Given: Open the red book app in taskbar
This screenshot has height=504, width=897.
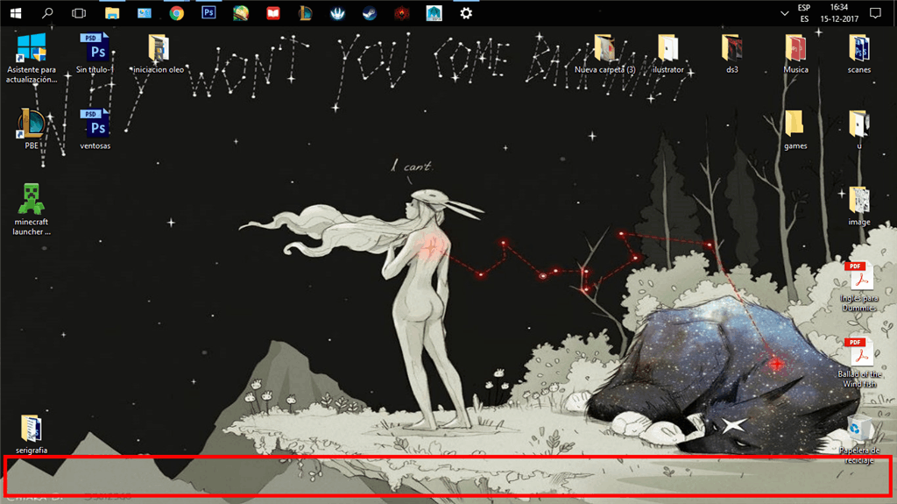Looking at the screenshot, I should (x=273, y=12).
